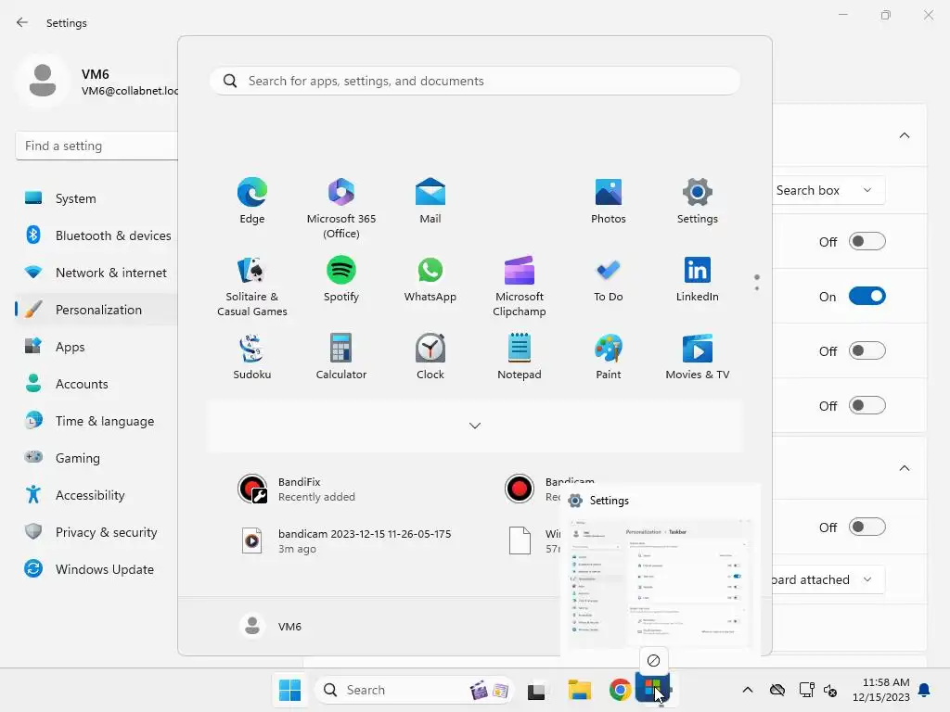Turn off the switch that is On
Screen dimensions: 950x712
(x=867, y=296)
